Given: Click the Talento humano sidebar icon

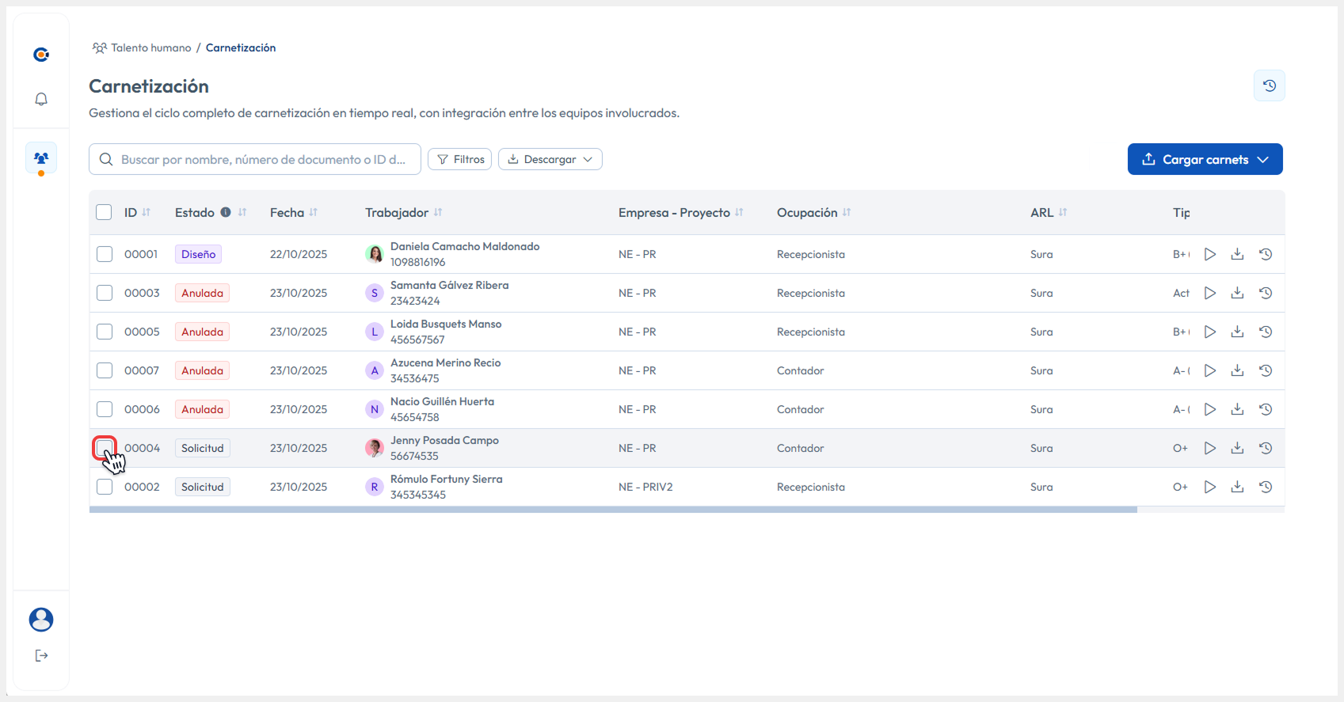Looking at the screenshot, I should [x=41, y=158].
